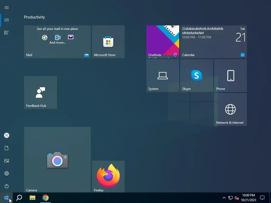Open the user account icon
271x203 pixels.
[7, 135]
